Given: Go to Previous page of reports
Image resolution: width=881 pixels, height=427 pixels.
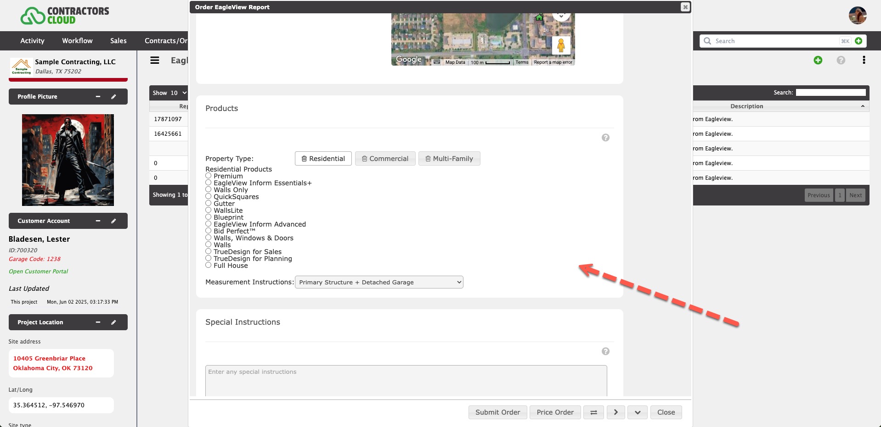Looking at the screenshot, I should click(x=819, y=195).
